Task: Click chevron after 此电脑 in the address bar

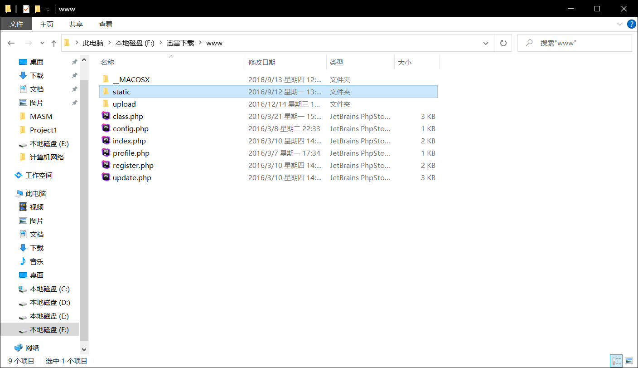Action: click(x=109, y=43)
